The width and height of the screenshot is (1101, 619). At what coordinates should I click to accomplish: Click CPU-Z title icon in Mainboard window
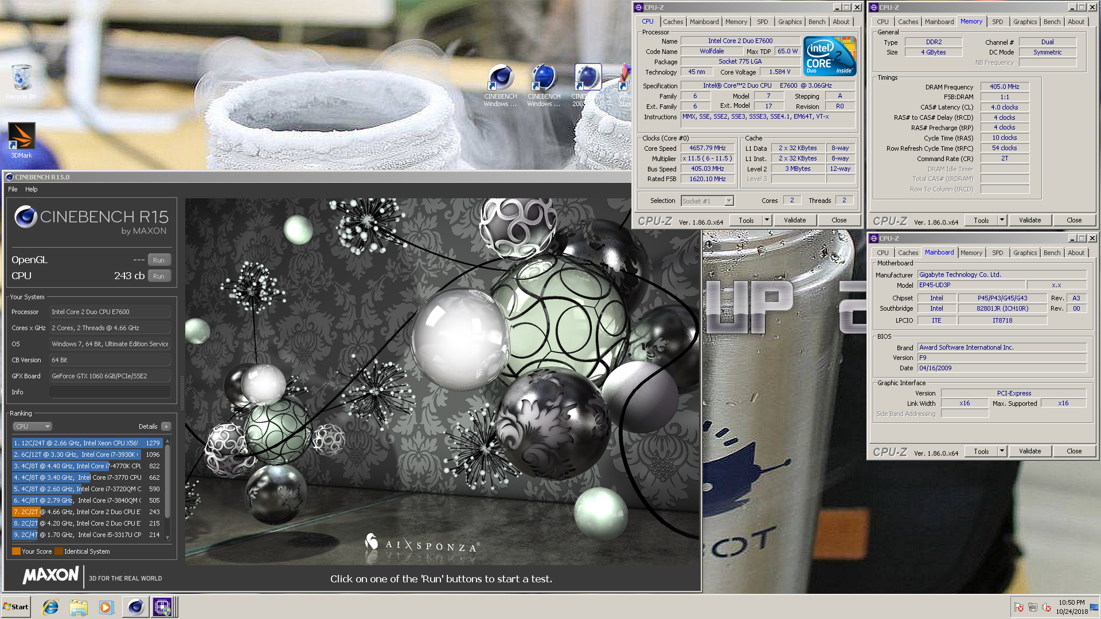873,238
